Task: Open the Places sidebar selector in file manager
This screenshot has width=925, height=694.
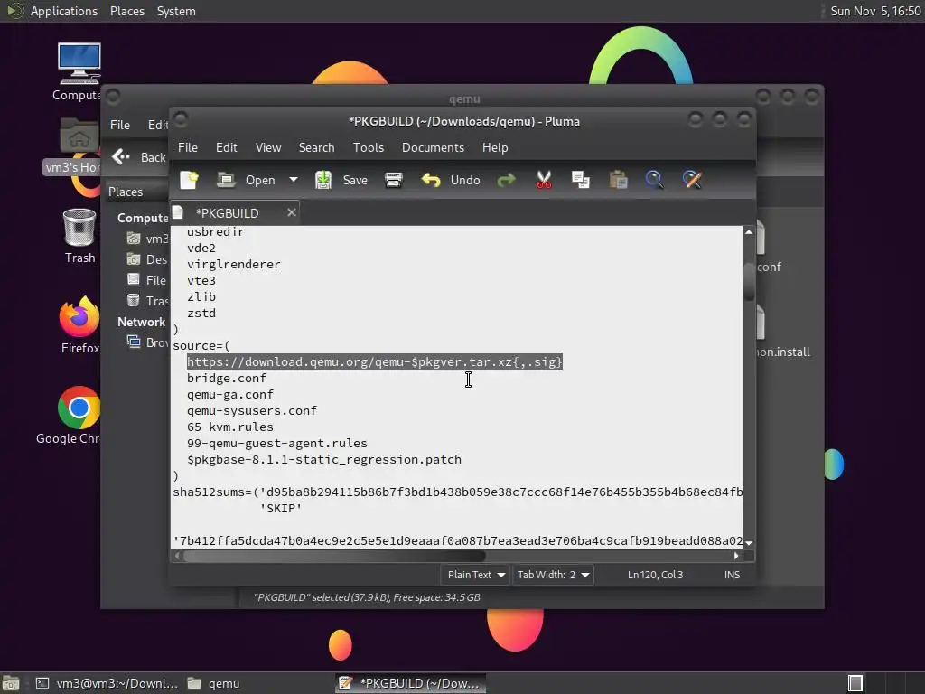Action: 126,192
